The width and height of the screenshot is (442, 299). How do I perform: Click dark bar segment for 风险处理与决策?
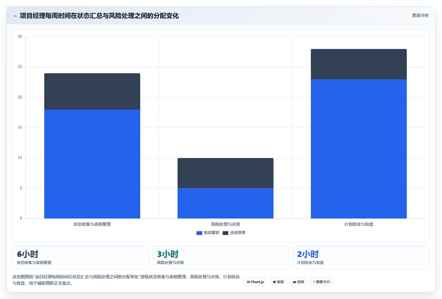tap(225, 173)
